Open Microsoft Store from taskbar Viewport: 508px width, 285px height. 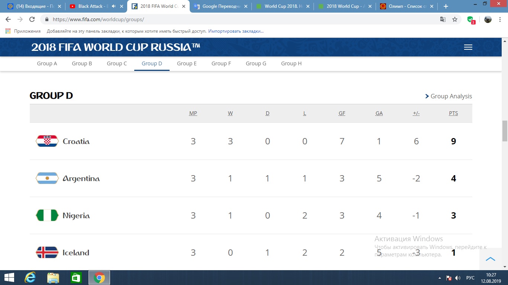(76, 278)
